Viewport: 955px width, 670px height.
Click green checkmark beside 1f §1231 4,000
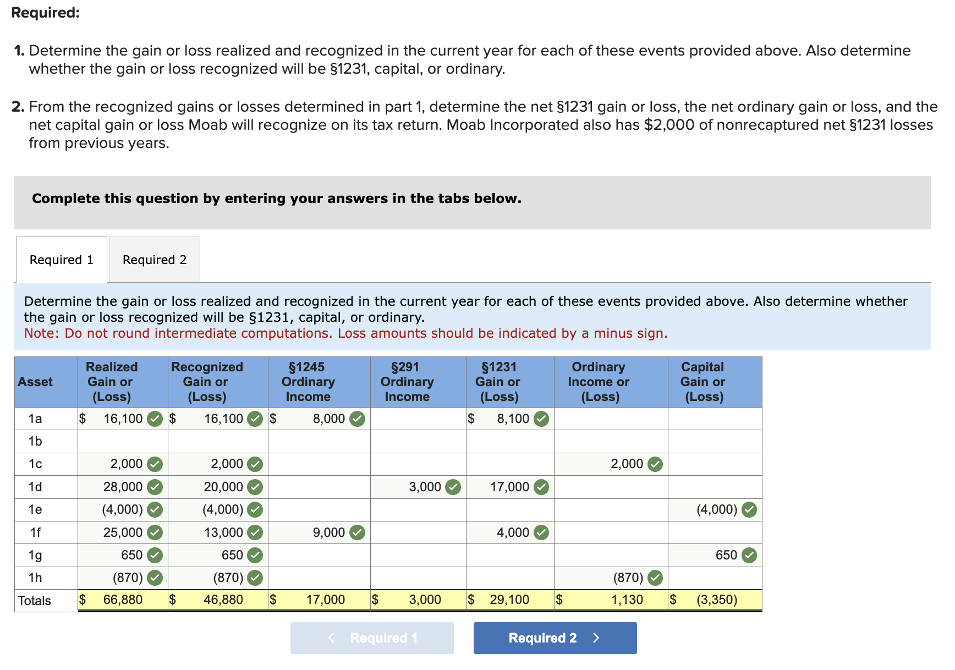coord(541,532)
